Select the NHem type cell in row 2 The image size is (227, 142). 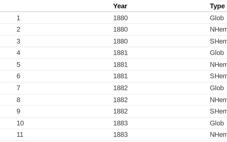point(218,29)
